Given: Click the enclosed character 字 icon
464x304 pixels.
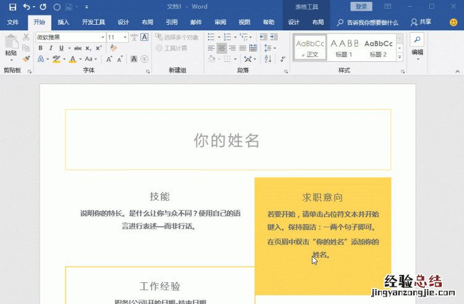Looking at the screenshot, I should 144,59.
